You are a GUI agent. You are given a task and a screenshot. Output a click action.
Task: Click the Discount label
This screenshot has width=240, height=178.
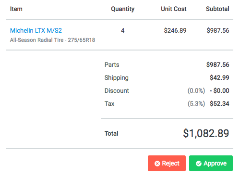tap(117, 91)
